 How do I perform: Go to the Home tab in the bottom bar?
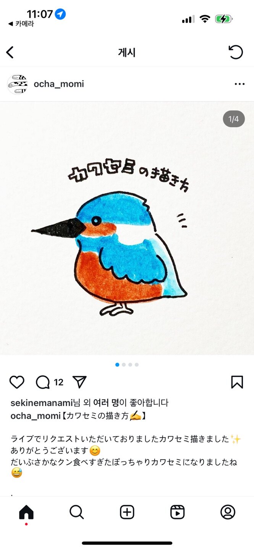pyautogui.click(x=26, y=512)
